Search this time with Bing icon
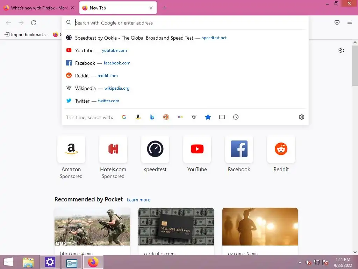Screen dimensions: 358x269 click(x=152, y=117)
